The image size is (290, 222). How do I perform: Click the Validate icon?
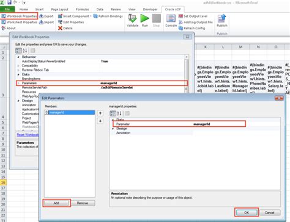(132, 18)
